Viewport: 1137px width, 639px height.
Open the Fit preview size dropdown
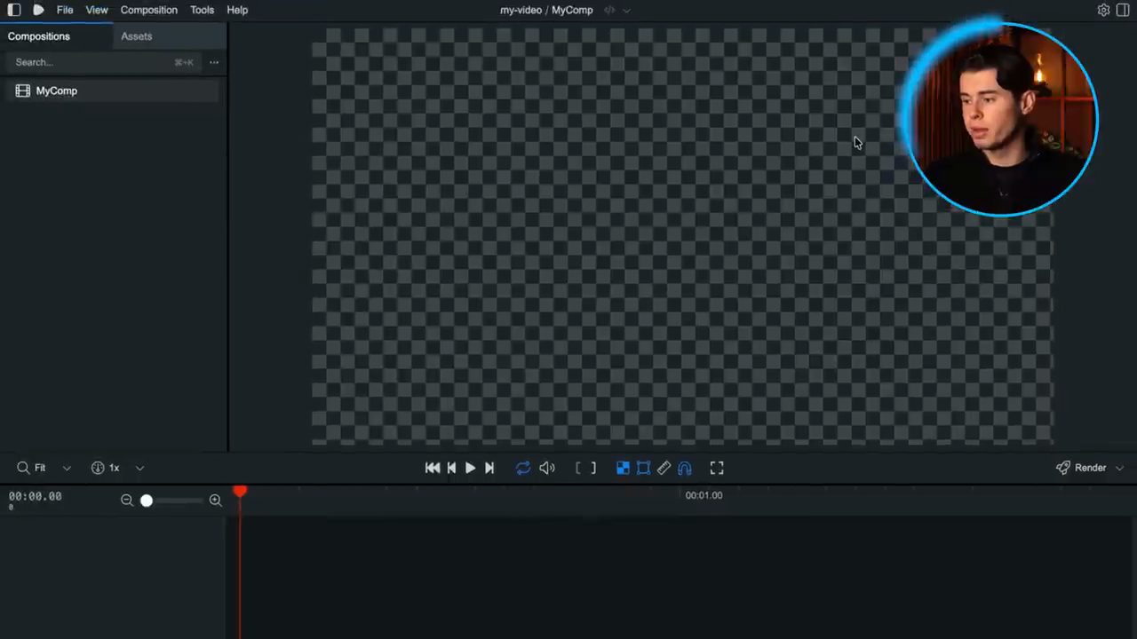(x=44, y=468)
